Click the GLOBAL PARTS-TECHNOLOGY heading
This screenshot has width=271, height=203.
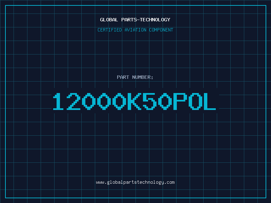click(135, 20)
